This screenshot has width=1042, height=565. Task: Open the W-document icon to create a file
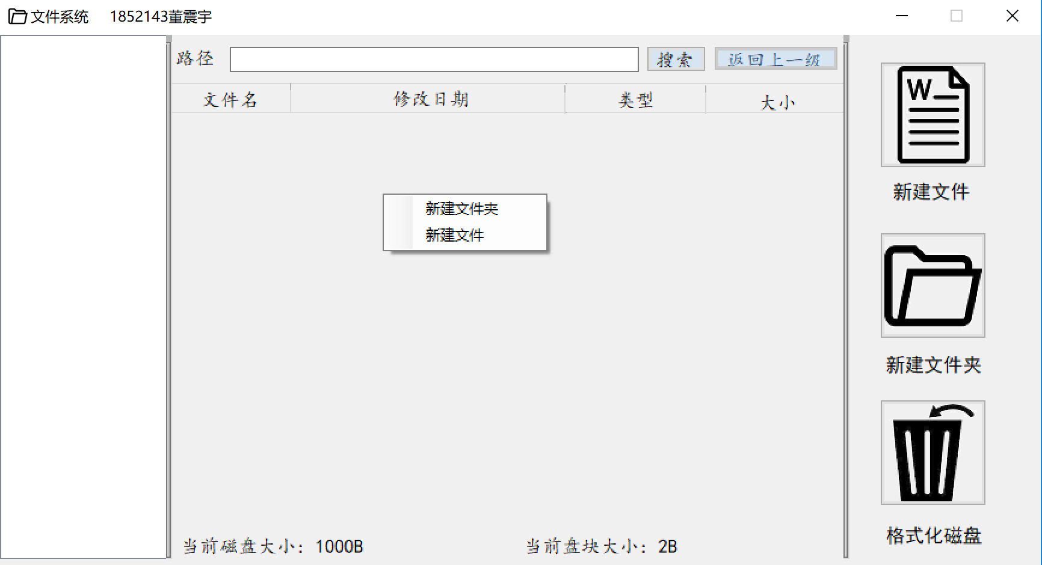pos(932,114)
